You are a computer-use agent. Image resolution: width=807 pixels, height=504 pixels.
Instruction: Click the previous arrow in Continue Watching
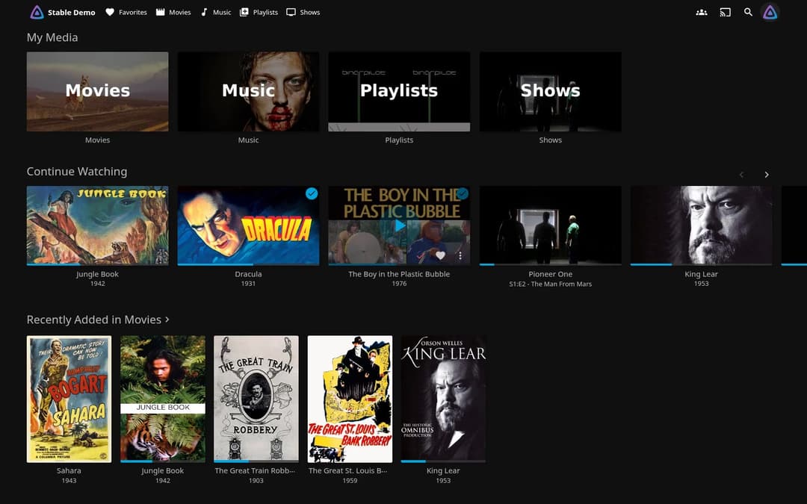[x=742, y=175]
